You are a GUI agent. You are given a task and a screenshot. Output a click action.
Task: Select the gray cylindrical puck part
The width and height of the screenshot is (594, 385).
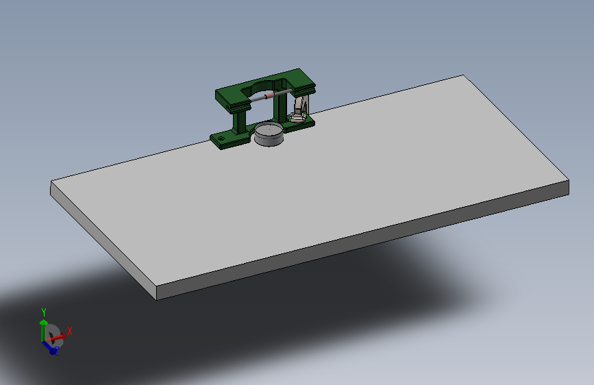(x=269, y=134)
